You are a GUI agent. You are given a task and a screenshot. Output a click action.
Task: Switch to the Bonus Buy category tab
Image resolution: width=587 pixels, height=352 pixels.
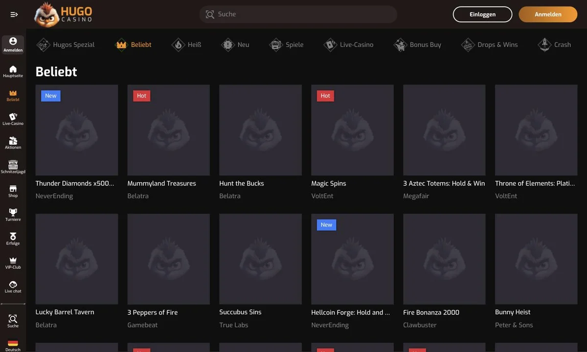[x=417, y=44]
